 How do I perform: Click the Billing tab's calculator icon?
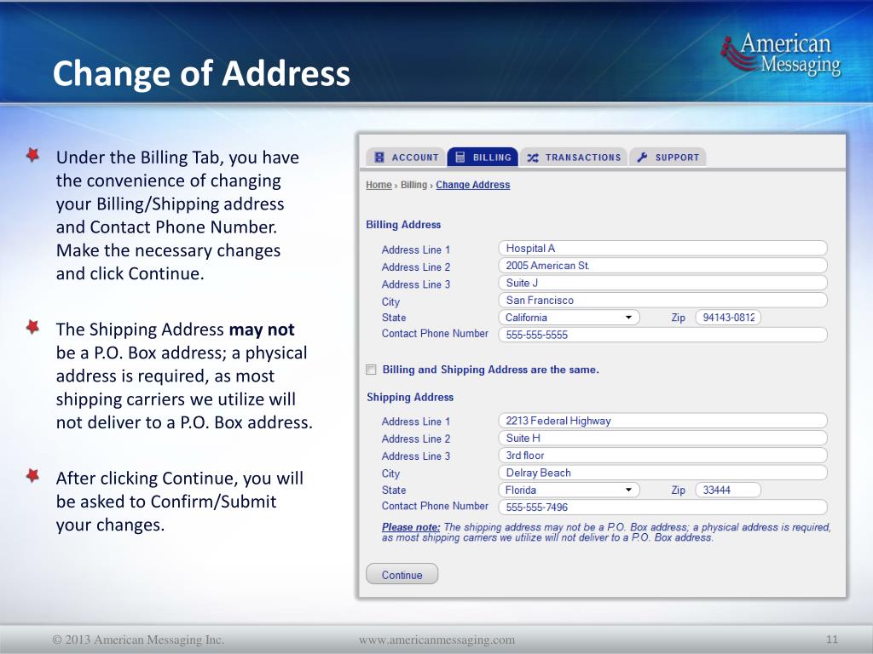click(x=460, y=158)
